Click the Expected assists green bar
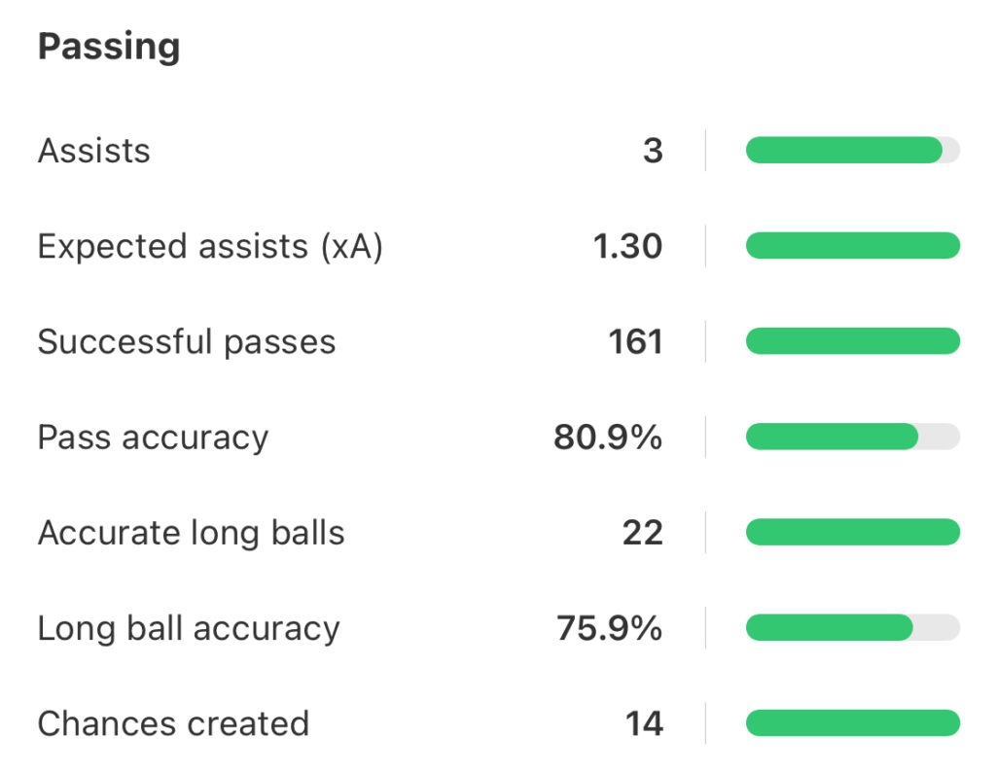The height and width of the screenshot is (772, 996). [852, 246]
